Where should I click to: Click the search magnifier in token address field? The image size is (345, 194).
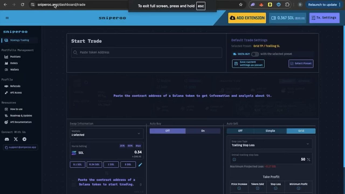coord(75,53)
